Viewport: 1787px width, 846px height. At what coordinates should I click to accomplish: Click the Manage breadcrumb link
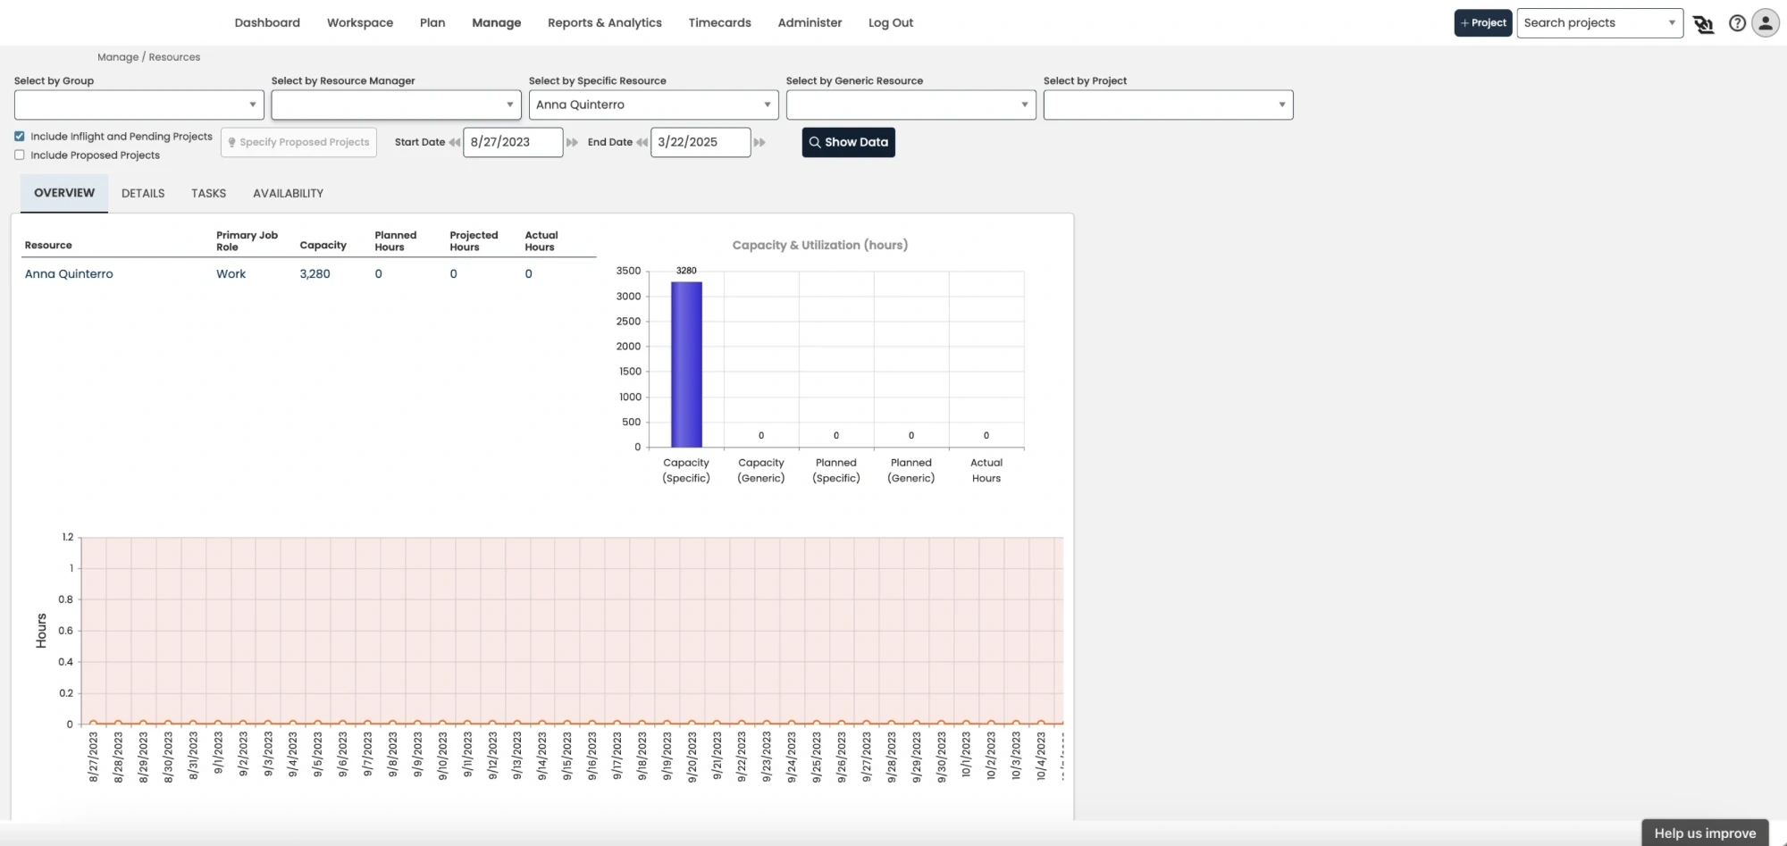118,57
